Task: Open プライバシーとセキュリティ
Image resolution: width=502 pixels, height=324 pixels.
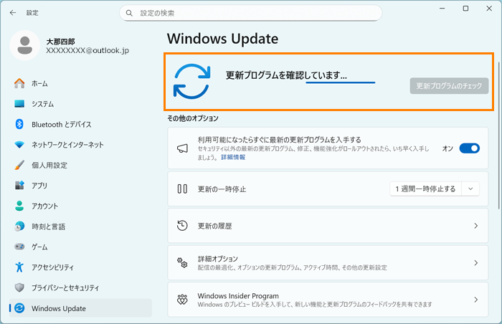Action: (80, 288)
